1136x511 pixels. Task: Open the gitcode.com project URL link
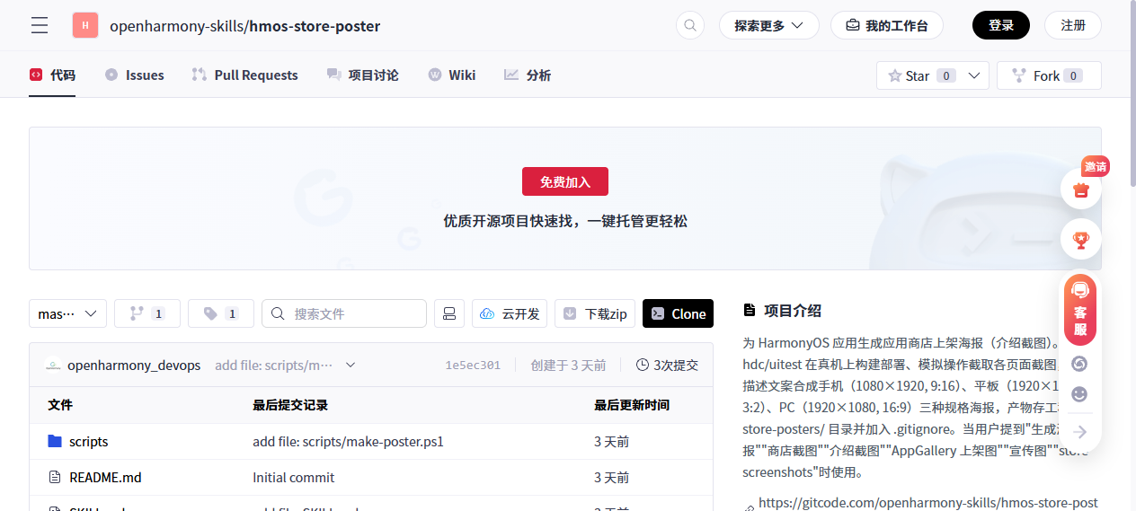[x=928, y=503]
